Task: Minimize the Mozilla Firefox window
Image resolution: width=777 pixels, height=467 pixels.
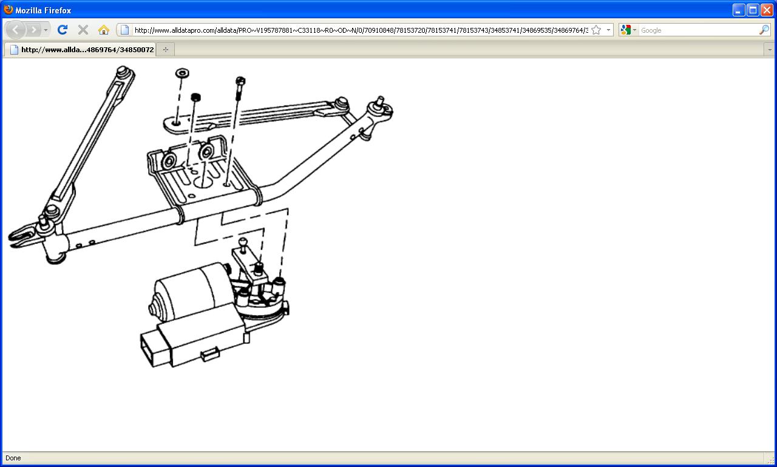Action: [739, 10]
